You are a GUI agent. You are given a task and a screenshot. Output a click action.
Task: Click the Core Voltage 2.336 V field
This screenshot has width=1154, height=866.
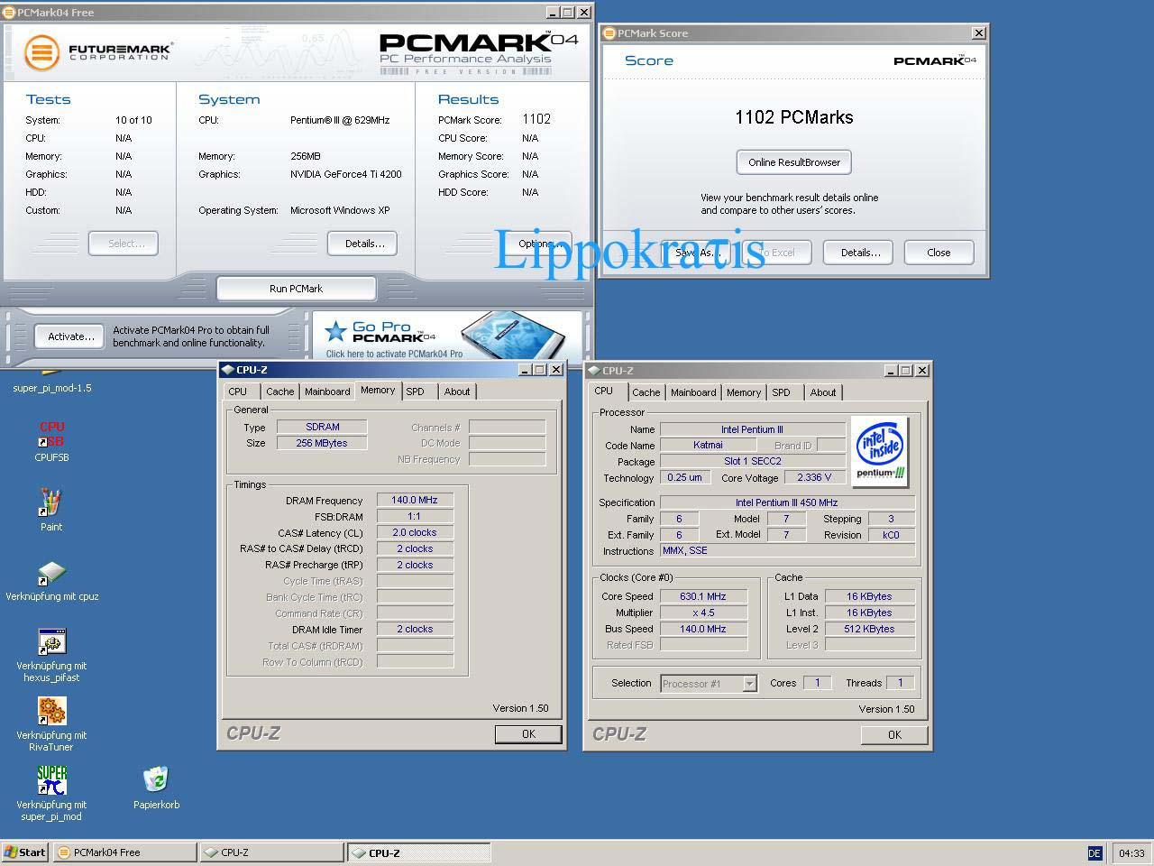coord(814,478)
